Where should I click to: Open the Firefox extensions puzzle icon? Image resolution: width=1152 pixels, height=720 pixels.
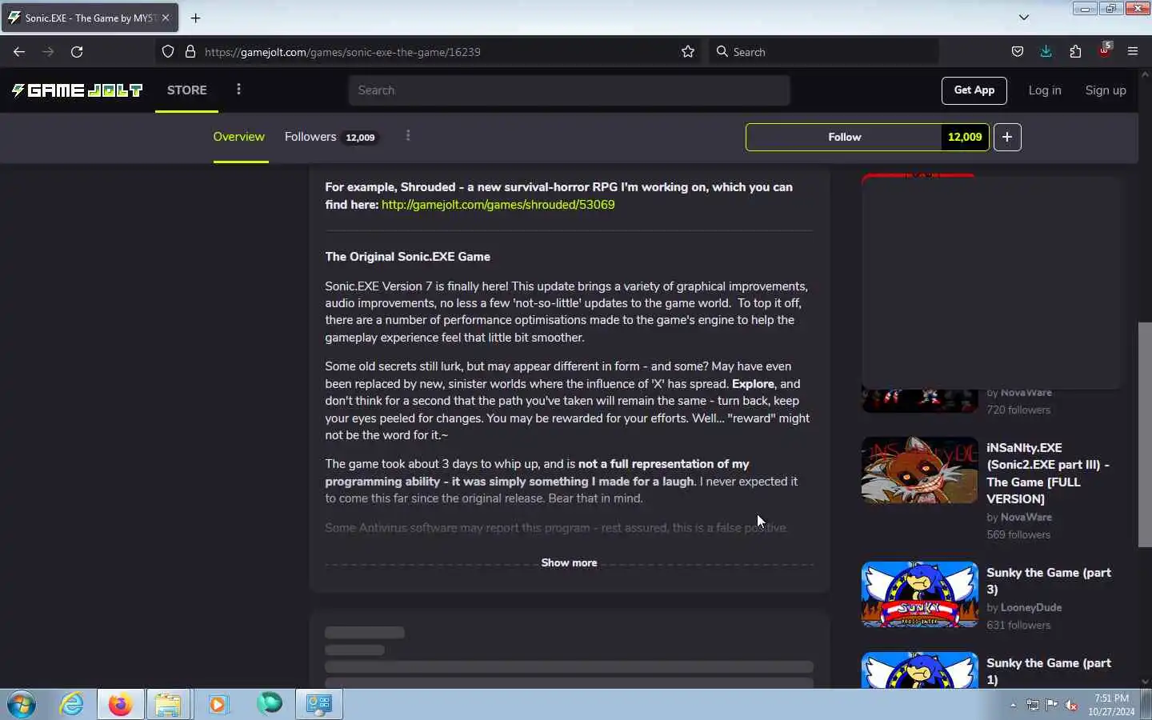(x=1075, y=52)
